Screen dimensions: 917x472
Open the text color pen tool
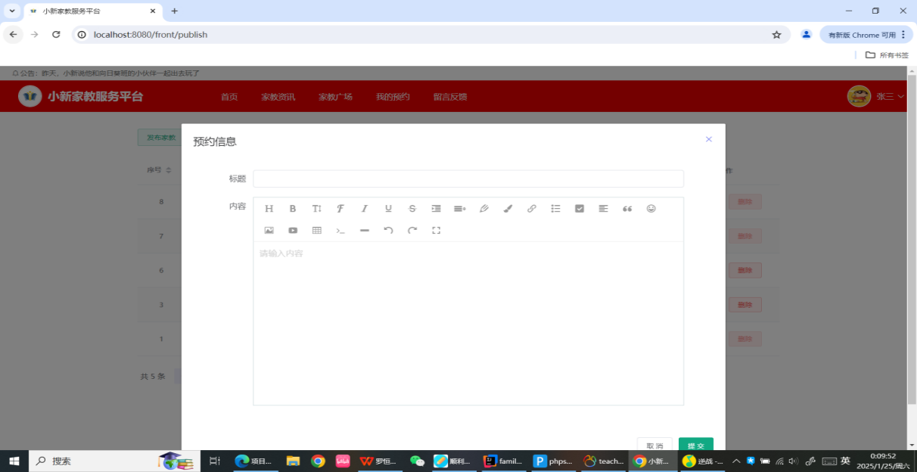(484, 209)
